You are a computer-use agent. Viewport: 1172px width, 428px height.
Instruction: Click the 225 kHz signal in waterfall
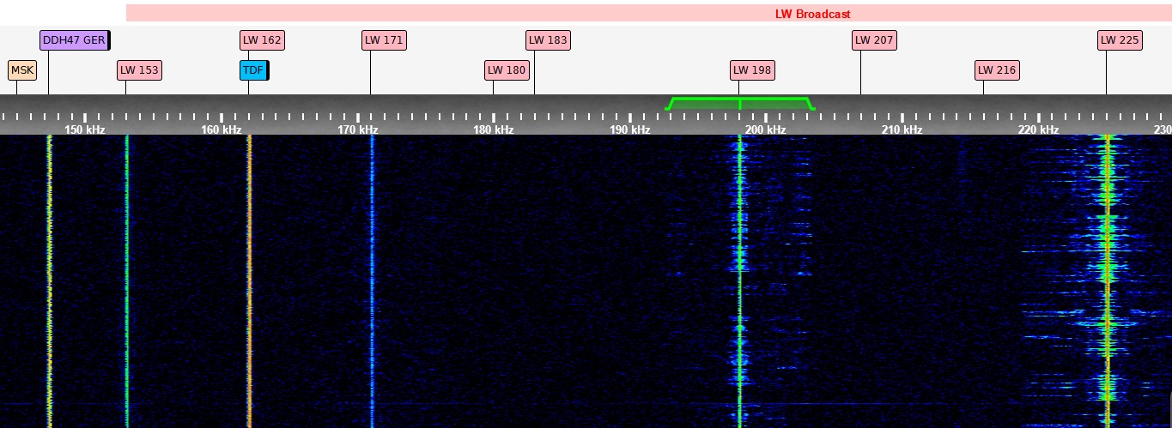coord(1108,281)
